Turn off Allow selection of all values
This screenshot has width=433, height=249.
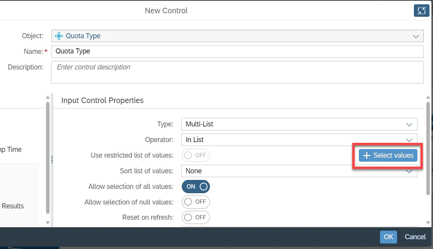tap(195, 187)
